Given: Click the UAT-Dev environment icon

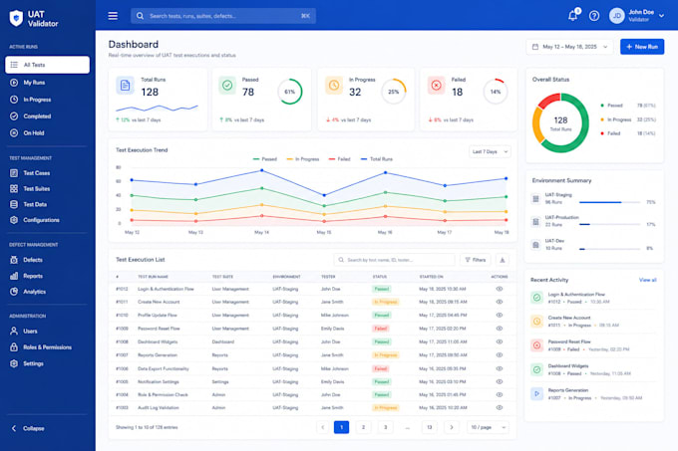Looking at the screenshot, I should [x=535, y=245].
